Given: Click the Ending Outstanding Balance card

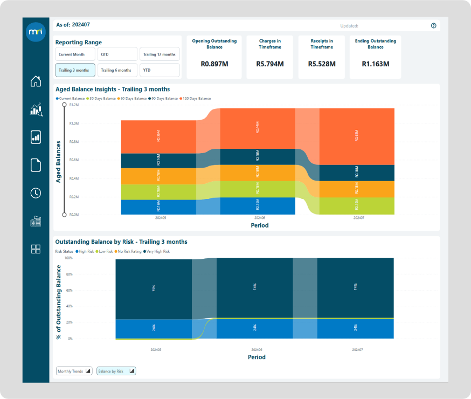Looking at the screenshot, I should pyautogui.click(x=375, y=57).
